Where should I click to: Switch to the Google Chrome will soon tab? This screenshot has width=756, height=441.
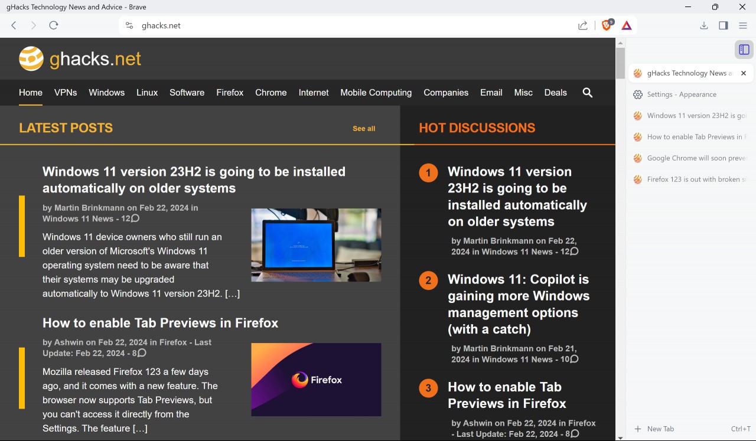click(691, 158)
